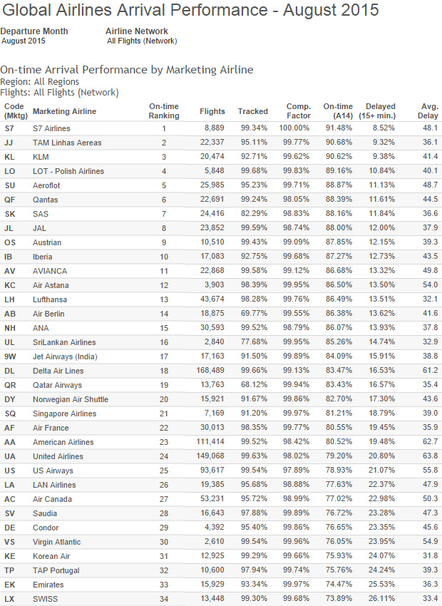The image size is (442, 606).
Task: Click the KLM airline name
Action: click(x=41, y=157)
